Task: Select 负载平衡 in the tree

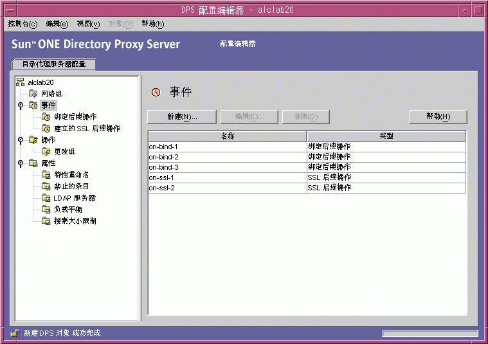Action: (x=68, y=210)
